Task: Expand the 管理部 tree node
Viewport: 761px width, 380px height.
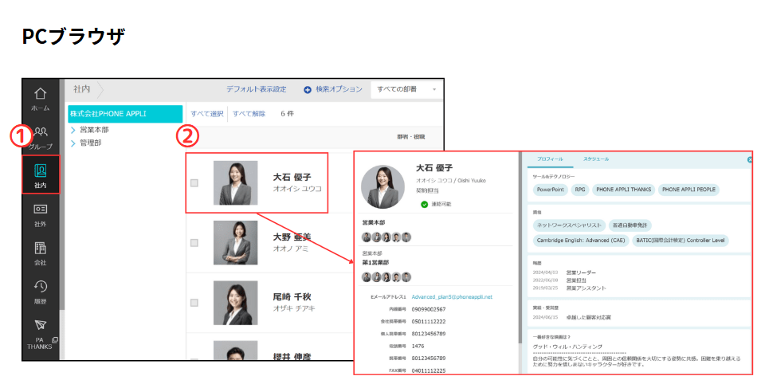Action: 73,143
